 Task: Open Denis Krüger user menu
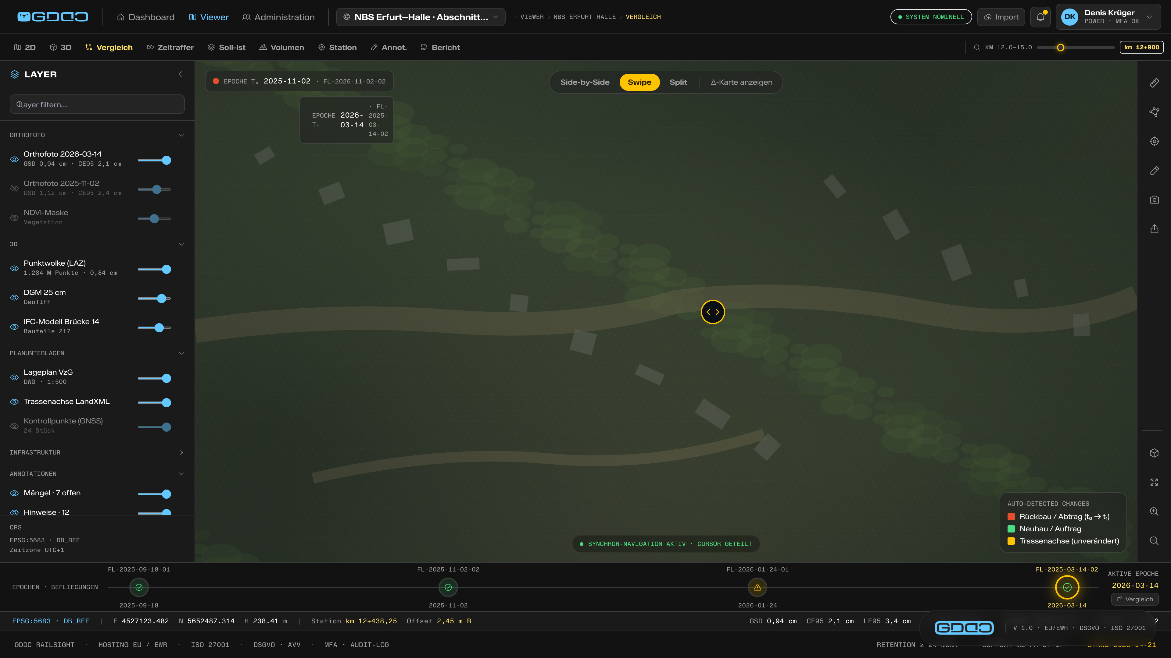point(1108,17)
